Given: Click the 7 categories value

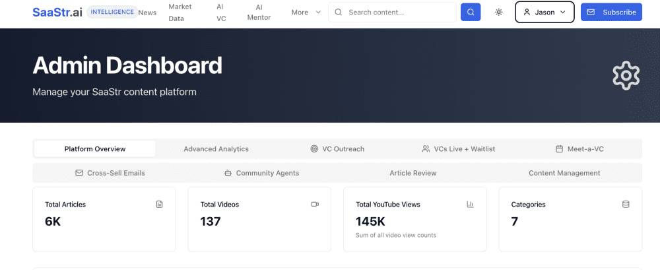Looking at the screenshot, I should (514, 221).
